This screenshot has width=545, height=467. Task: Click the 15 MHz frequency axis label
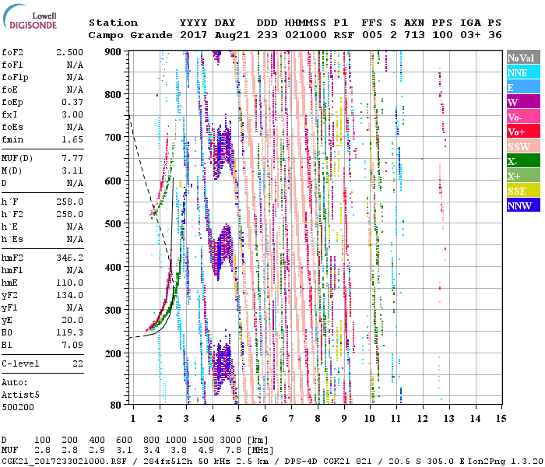pos(501,419)
